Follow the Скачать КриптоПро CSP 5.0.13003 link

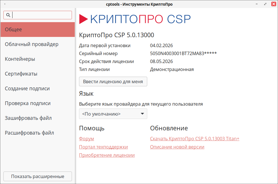coord(194,139)
